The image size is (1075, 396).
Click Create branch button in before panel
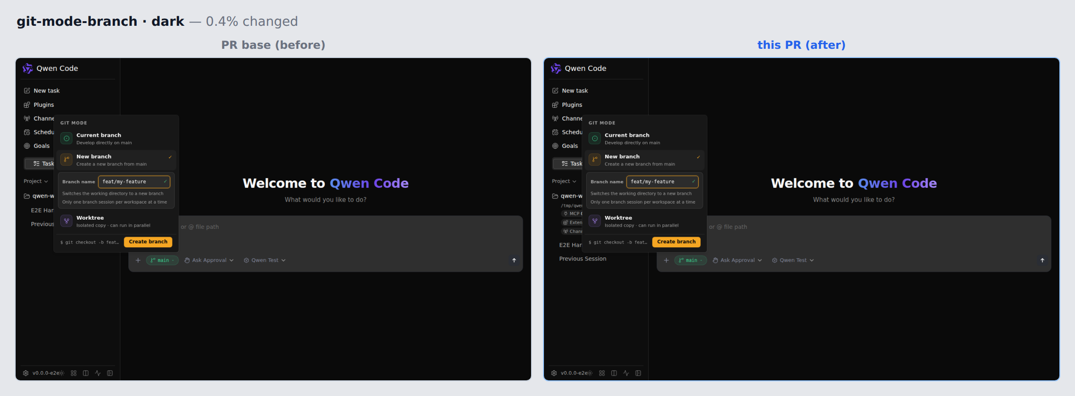148,242
